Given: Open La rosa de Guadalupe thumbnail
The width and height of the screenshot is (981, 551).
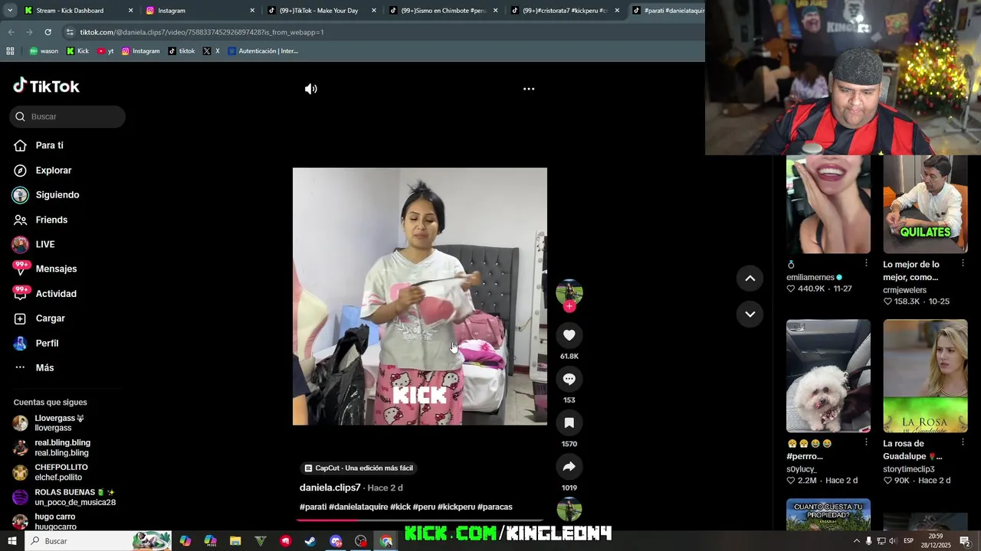Looking at the screenshot, I should 925,376.
